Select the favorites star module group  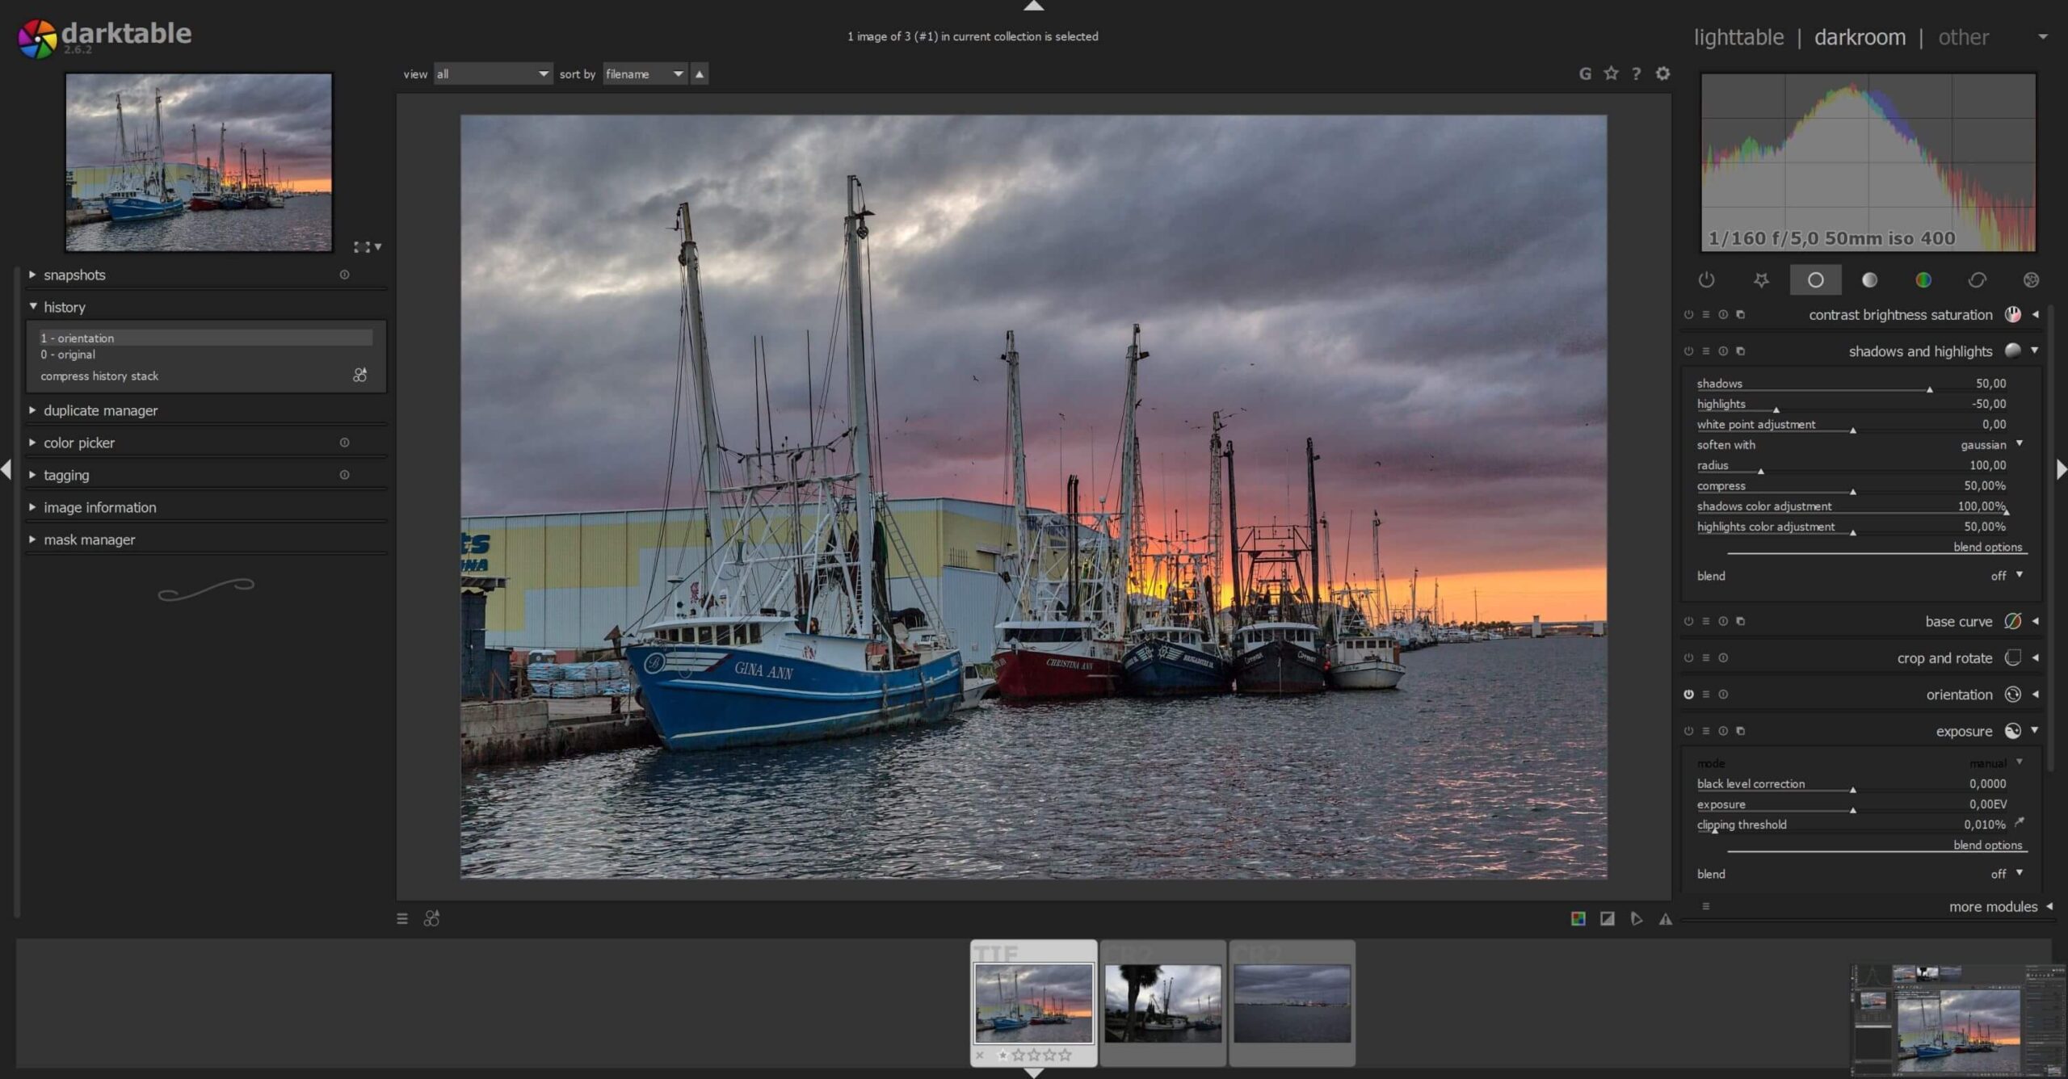[1761, 279]
